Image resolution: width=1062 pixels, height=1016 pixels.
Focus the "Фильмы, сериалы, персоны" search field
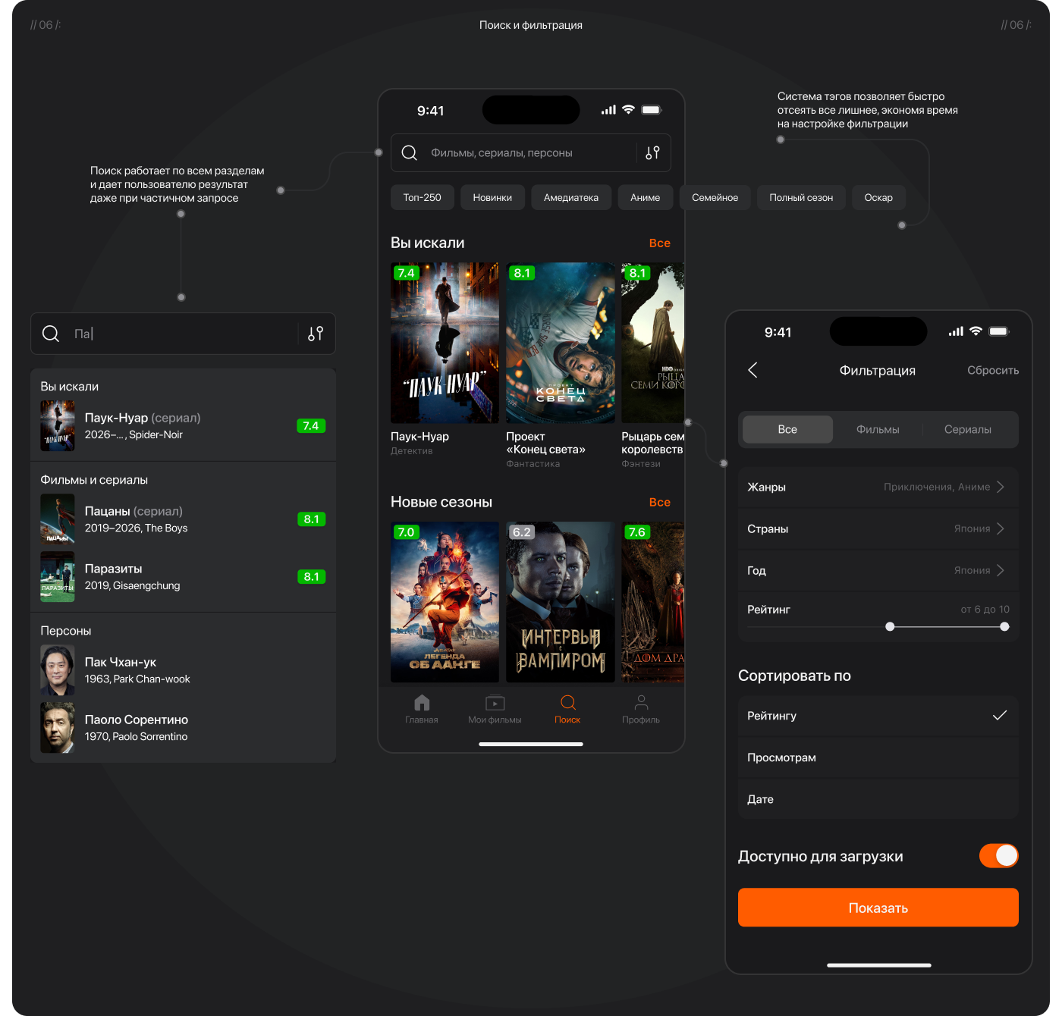click(x=531, y=153)
